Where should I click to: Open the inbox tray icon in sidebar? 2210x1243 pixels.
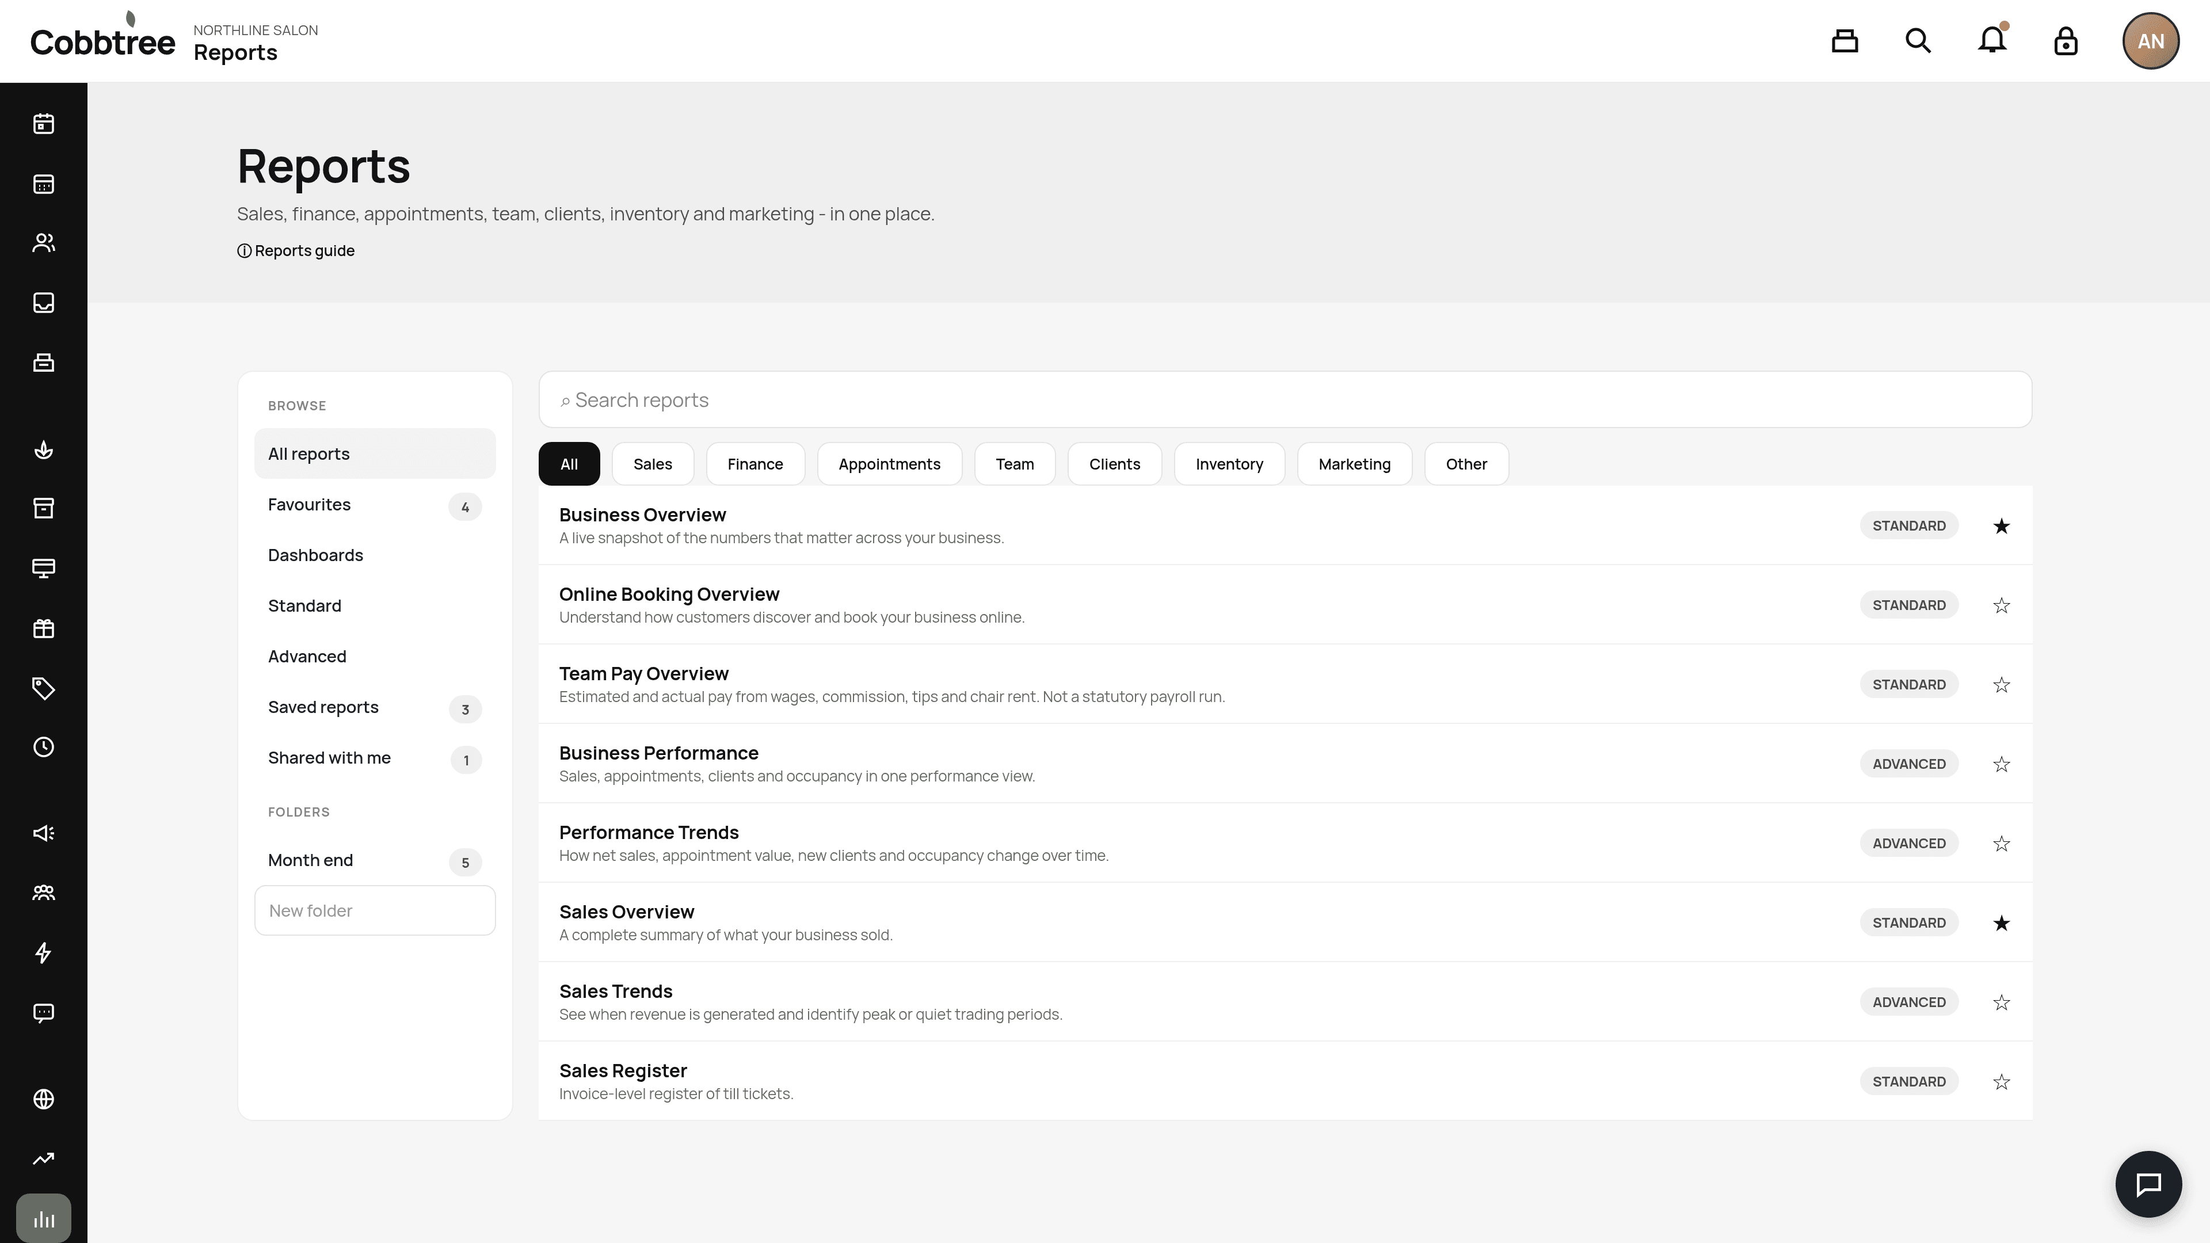click(x=44, y=303)
